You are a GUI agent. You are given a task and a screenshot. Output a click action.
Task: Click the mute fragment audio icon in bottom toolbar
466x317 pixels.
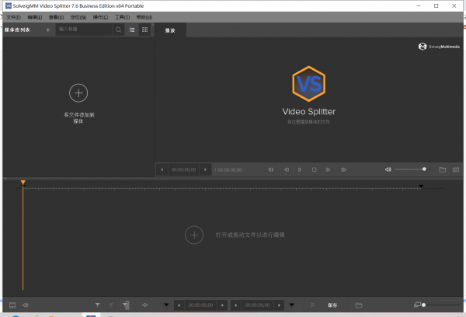tap(145, 305)
